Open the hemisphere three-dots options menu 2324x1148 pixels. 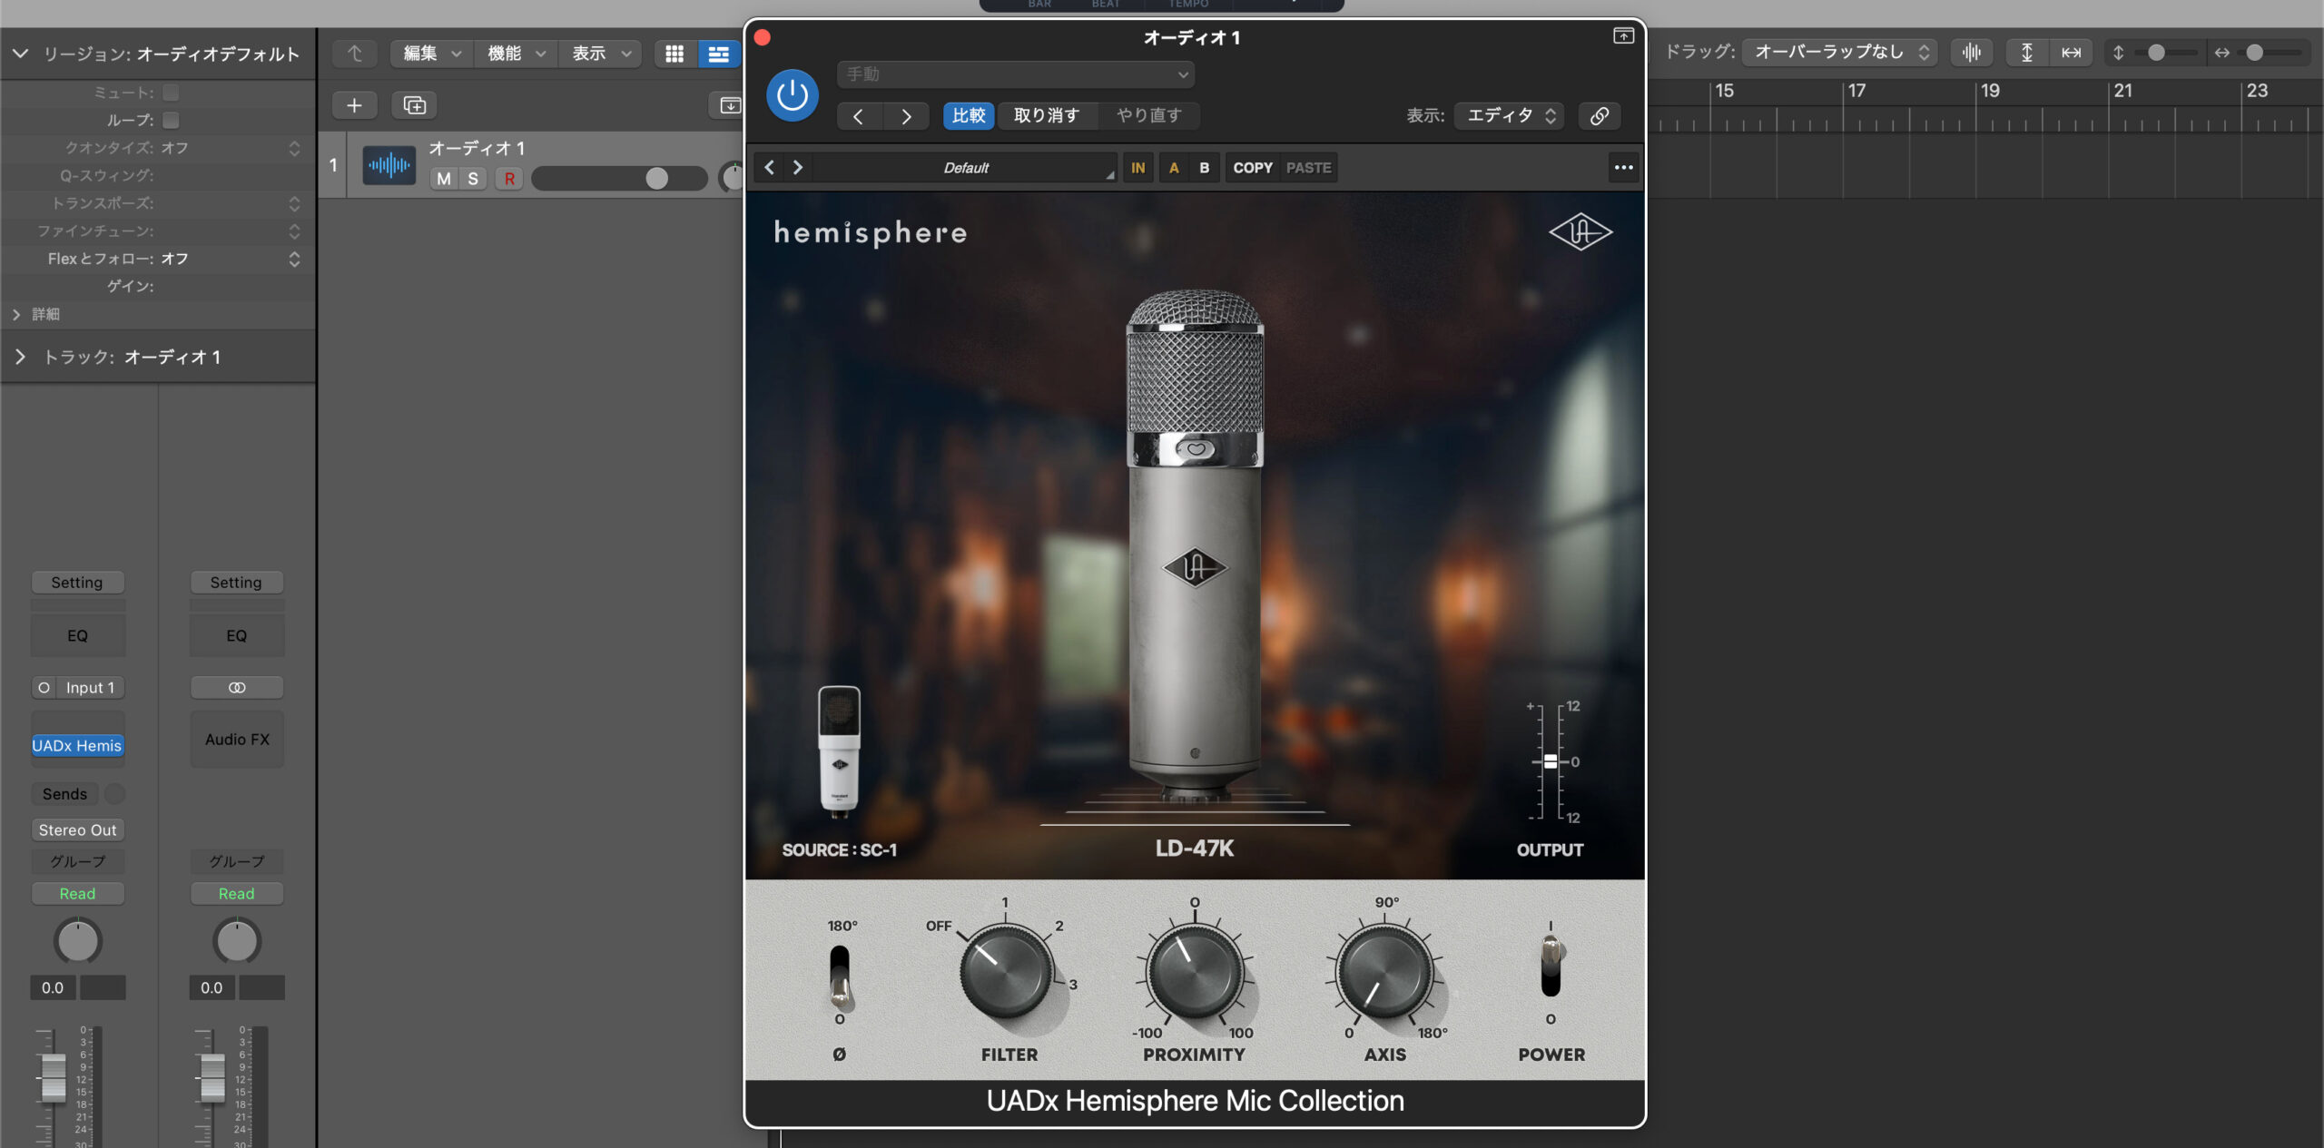coord(1623,168)
